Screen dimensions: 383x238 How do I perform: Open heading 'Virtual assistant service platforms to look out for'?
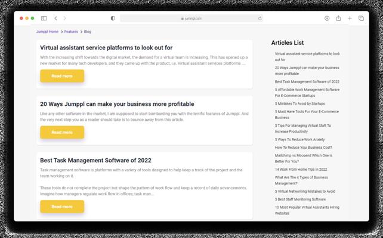[106, 48]
